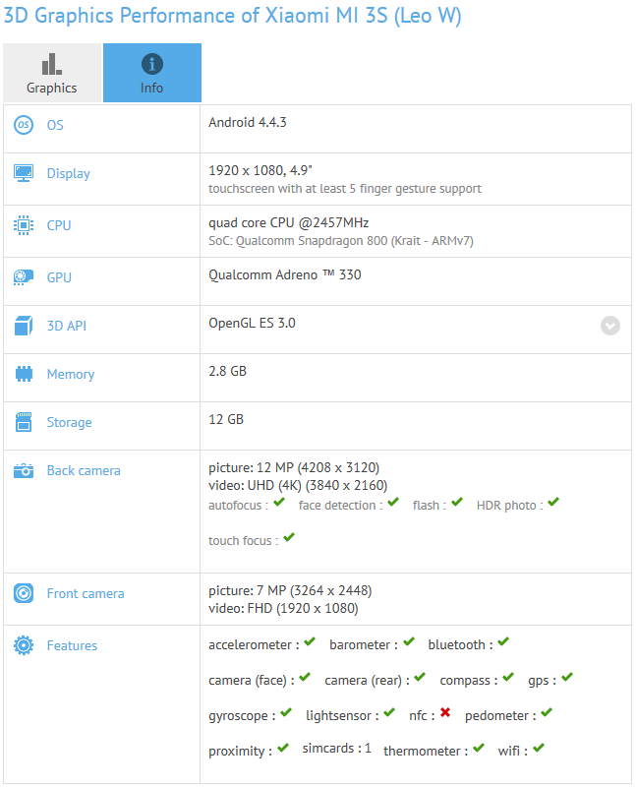Click the GPU graphics card icon

pyautogui.click(x=24, y=278)
